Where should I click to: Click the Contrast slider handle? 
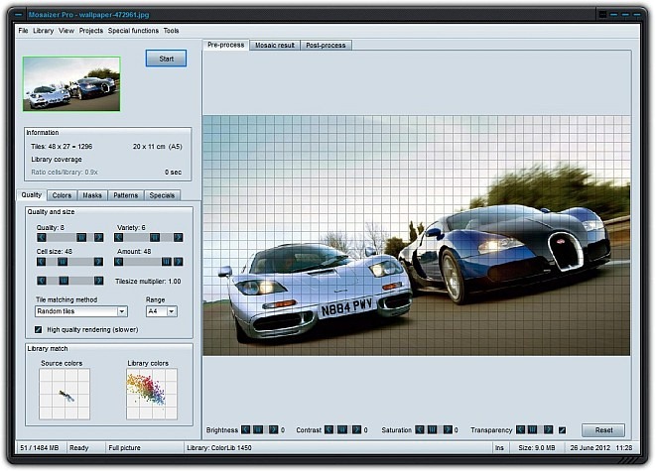coord(342,429)
